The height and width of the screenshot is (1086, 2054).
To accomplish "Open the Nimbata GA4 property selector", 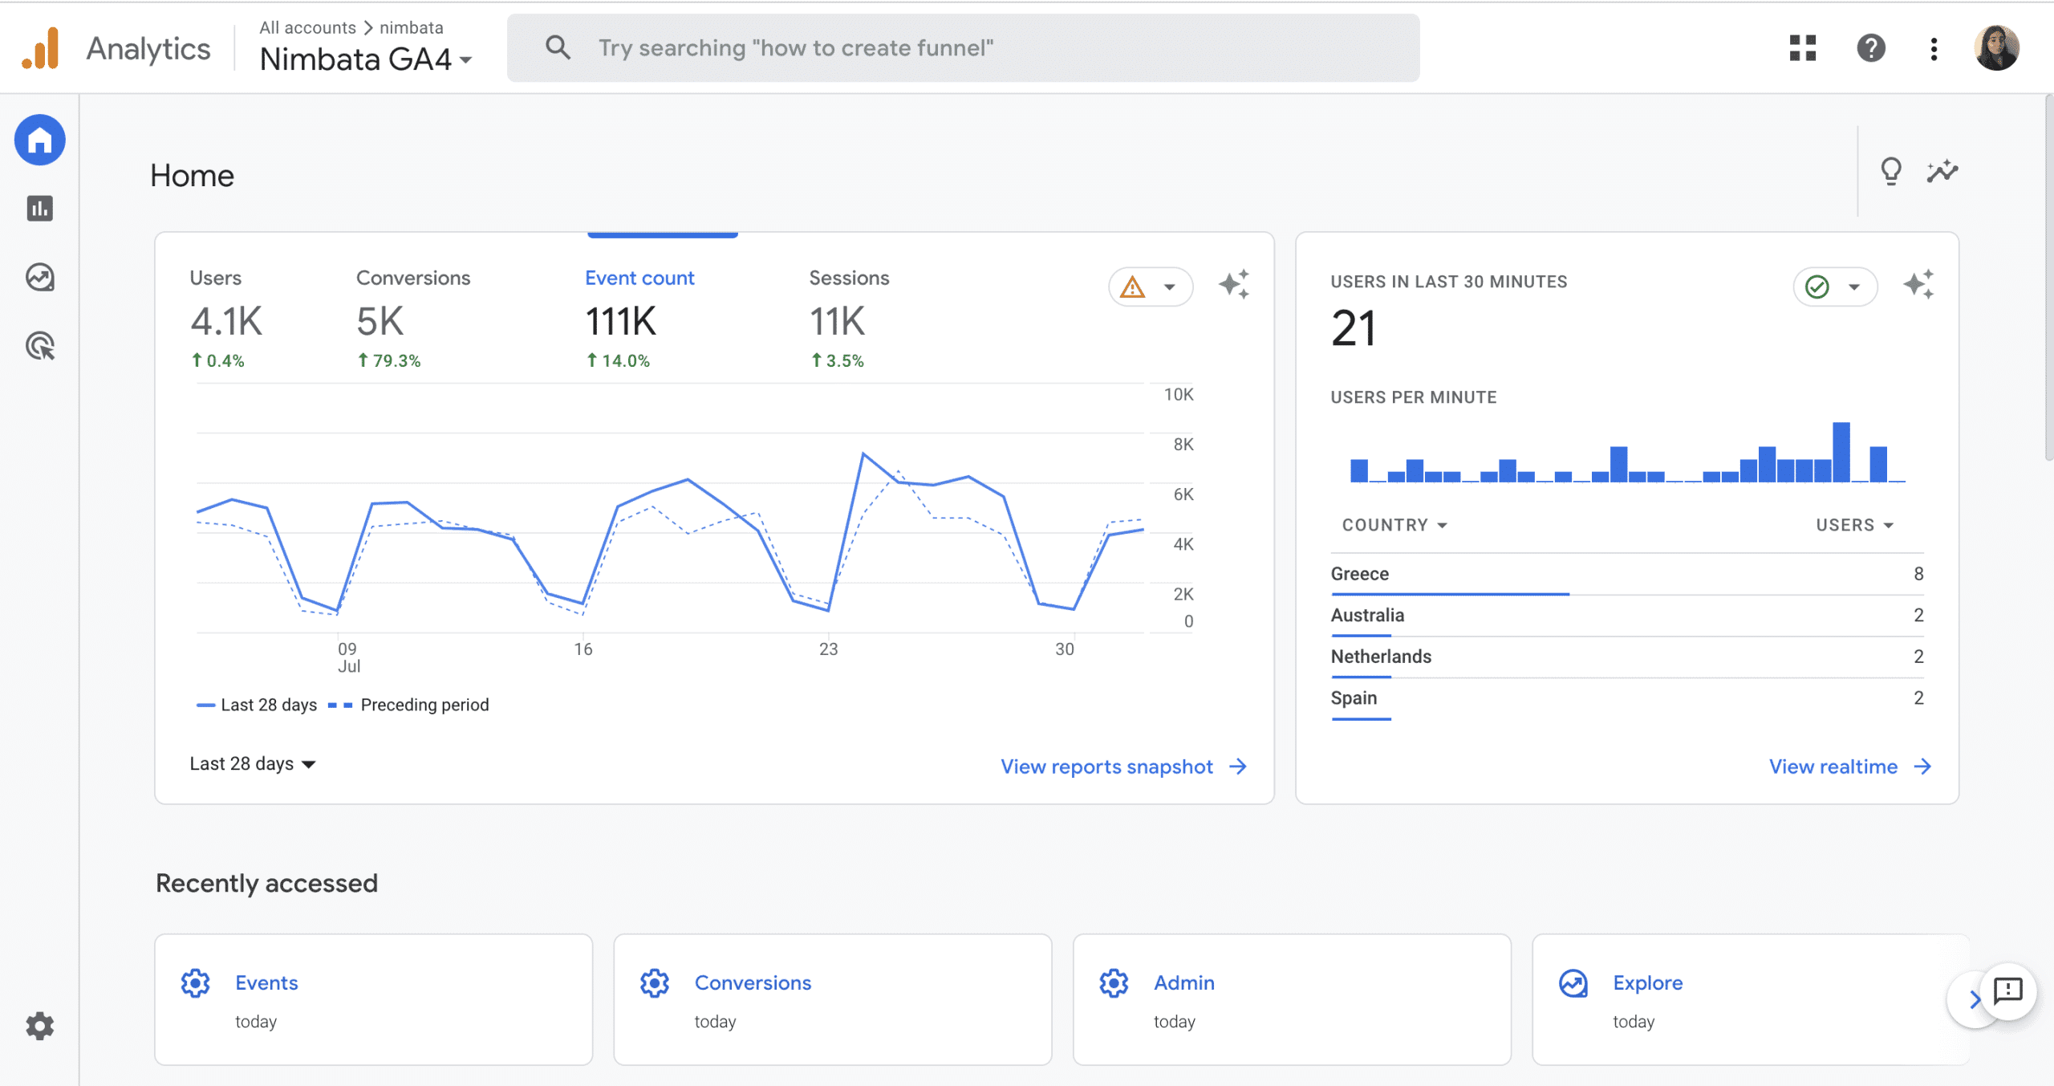I will pyautogui.click(x=366, y=59).
